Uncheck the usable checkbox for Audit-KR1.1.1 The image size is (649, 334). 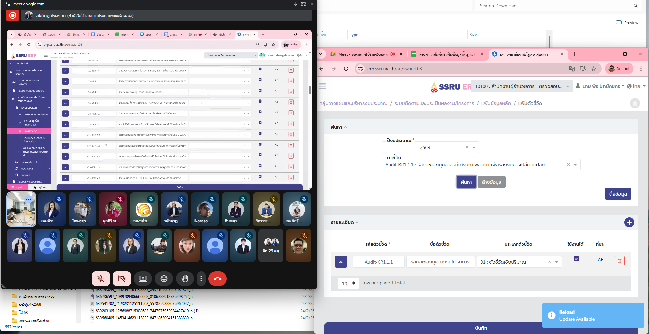(x=576, y=259)
